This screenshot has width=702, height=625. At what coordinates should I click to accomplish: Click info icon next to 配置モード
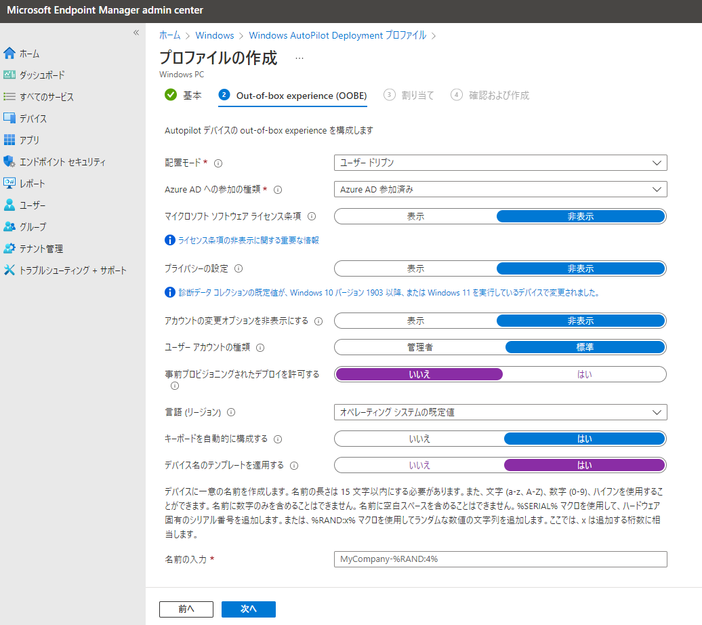218,163
